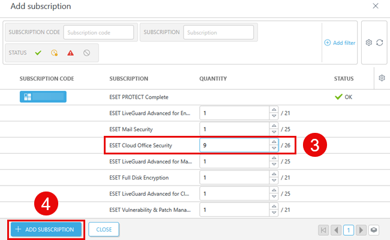Screen dimensions: 390x240
Task: Decrease ESET Mail Security quantity
Action: tap(274, 132)
